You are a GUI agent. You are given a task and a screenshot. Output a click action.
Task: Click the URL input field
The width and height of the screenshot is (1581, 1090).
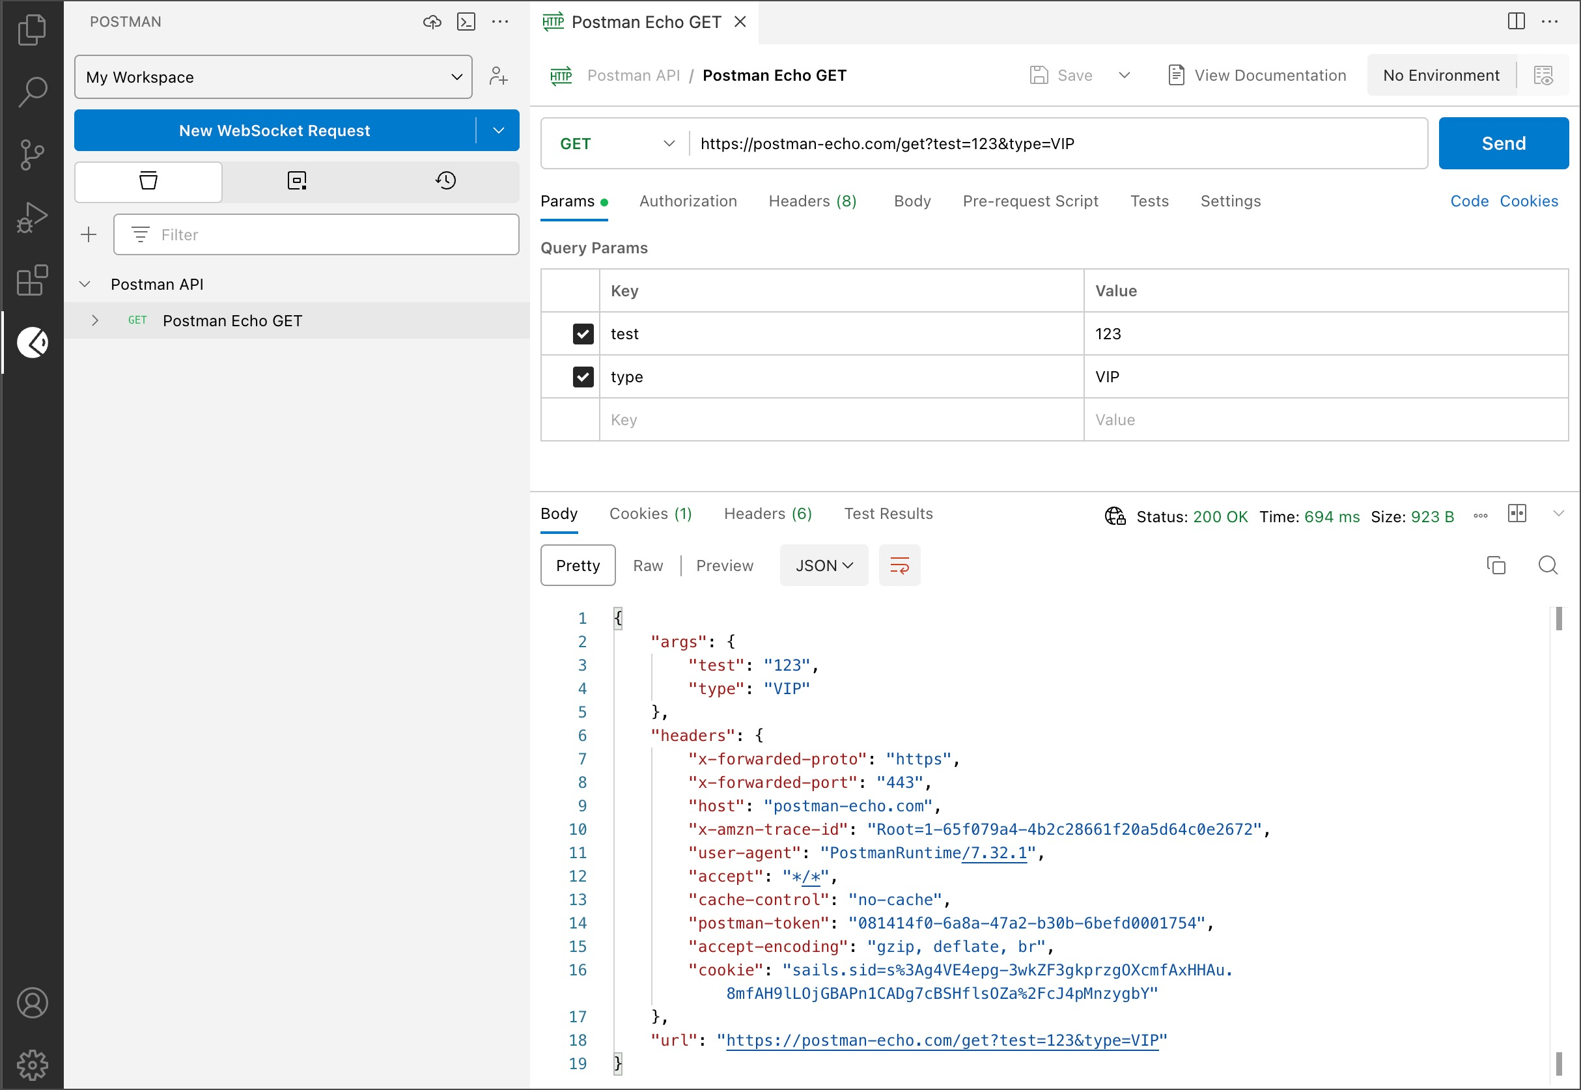point(1057,143)
